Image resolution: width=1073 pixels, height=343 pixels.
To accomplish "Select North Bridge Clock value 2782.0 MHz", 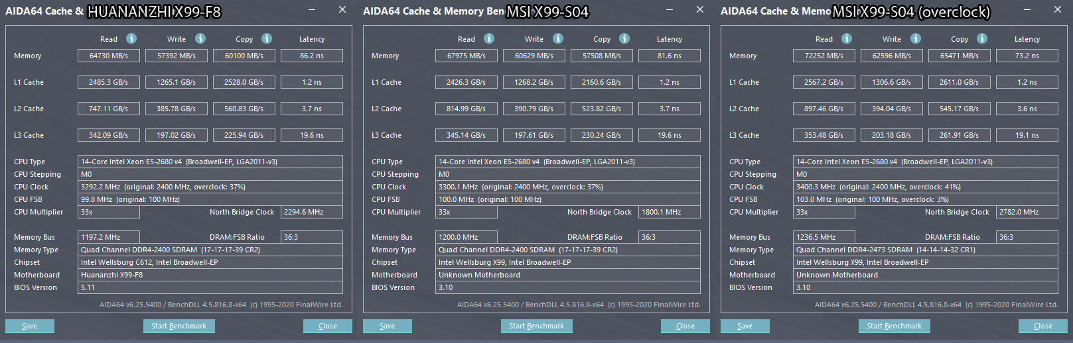I will pos(1027,212).
